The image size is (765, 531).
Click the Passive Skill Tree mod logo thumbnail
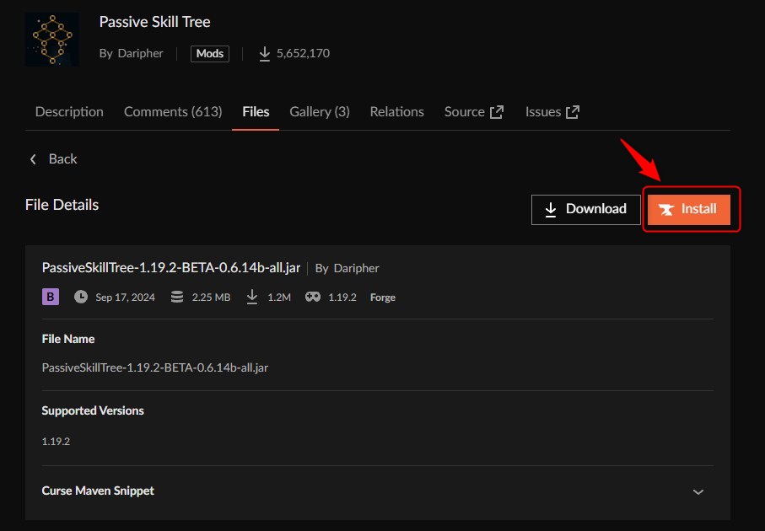tap(51, 40)
